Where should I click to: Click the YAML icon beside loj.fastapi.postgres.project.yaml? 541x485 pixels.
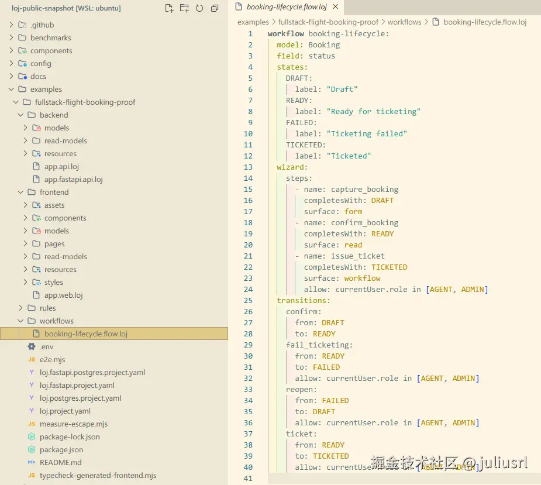(x=32, y=372)
